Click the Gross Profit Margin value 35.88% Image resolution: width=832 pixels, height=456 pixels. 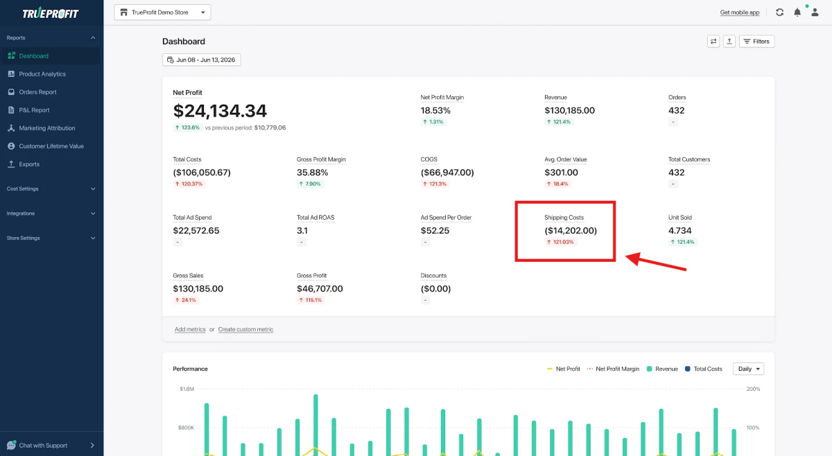click(x=313, y=173)
